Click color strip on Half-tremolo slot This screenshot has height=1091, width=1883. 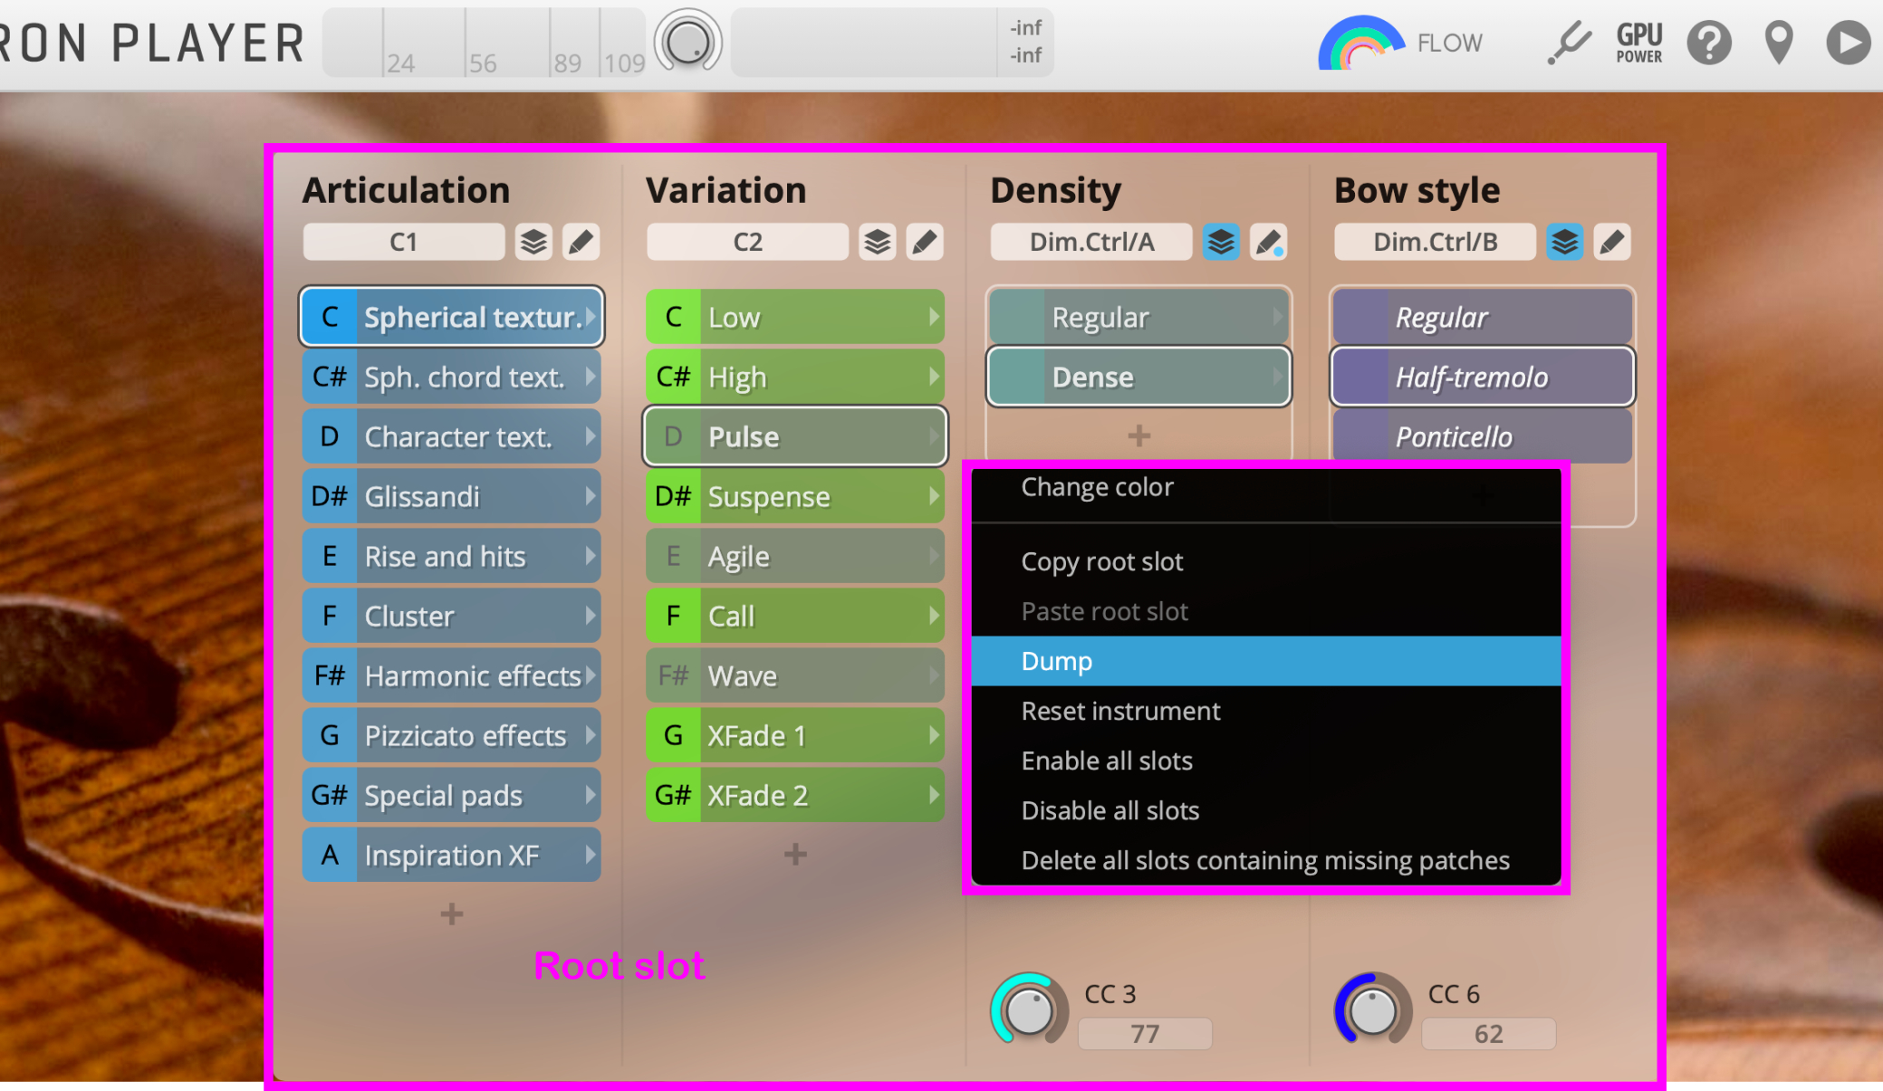point(1360,377)
